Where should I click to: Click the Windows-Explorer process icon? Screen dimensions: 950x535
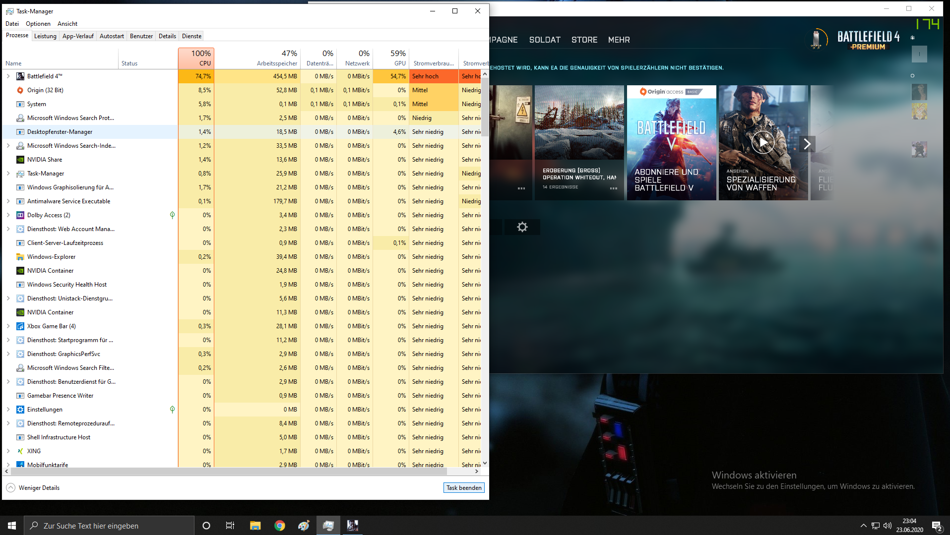[20, 257]
